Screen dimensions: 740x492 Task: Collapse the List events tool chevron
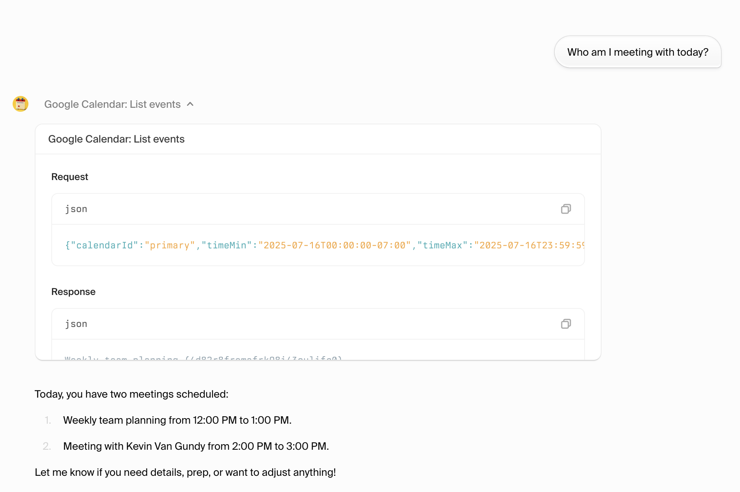tap(190, 104)
